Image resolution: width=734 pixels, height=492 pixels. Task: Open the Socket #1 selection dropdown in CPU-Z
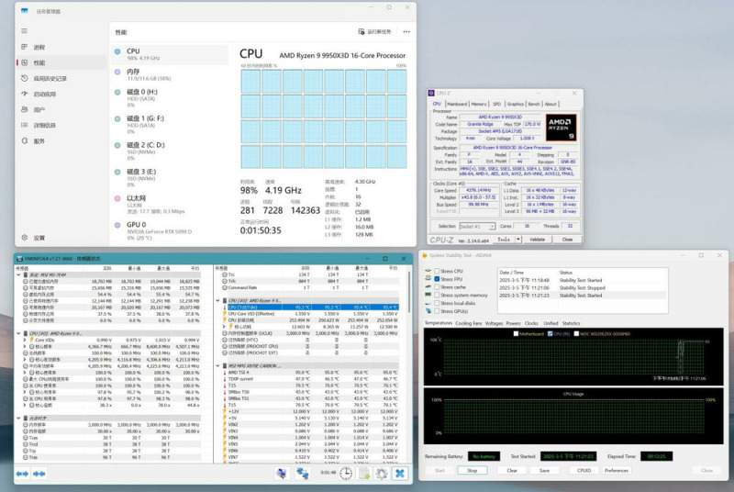click(x=477, y=226)
